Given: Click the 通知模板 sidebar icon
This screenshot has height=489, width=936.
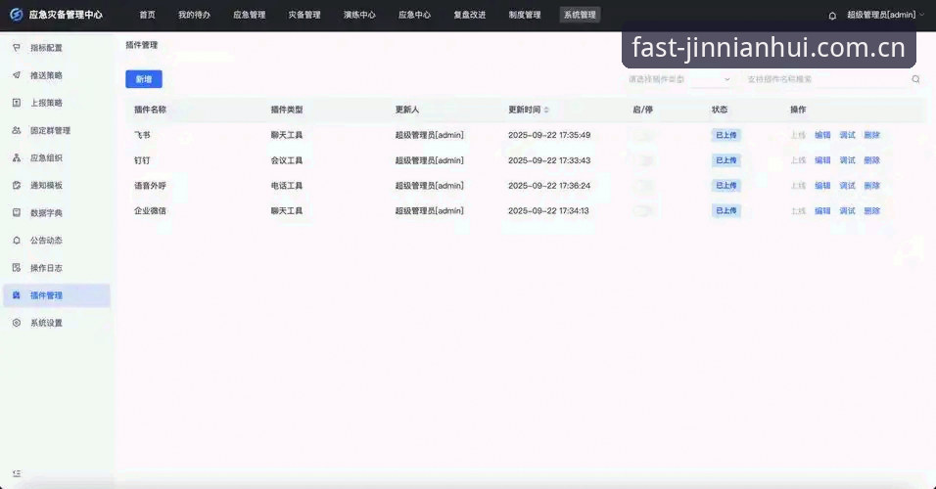Looking at the screenshot, I should pos(17,185).
